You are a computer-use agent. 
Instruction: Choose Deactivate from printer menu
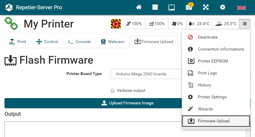216,37
